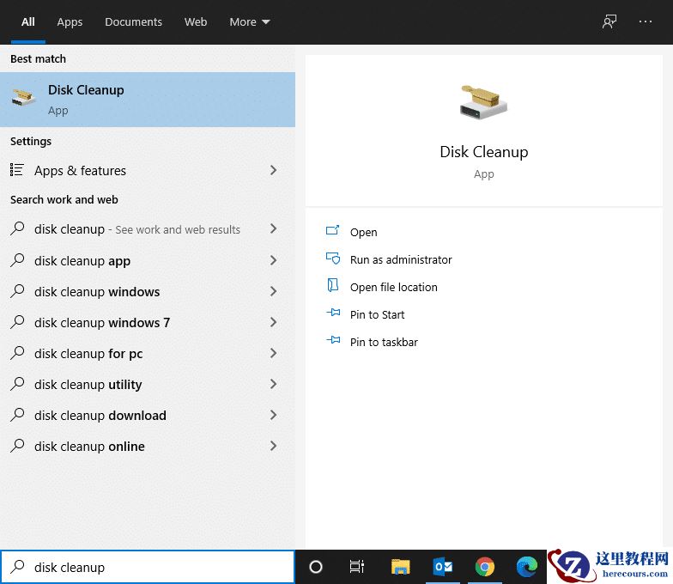Click Open file location
673x584 pixels.
pos(393,287)
